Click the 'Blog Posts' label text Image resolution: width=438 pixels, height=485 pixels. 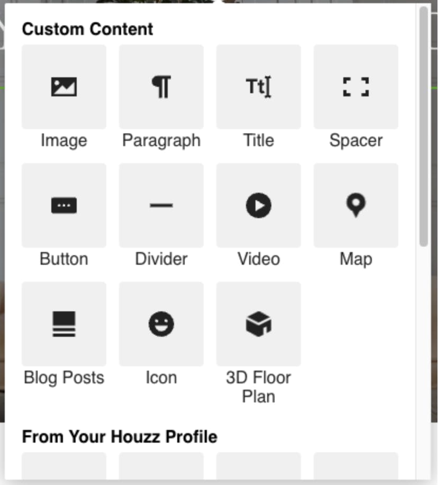[x=64, y=378]
